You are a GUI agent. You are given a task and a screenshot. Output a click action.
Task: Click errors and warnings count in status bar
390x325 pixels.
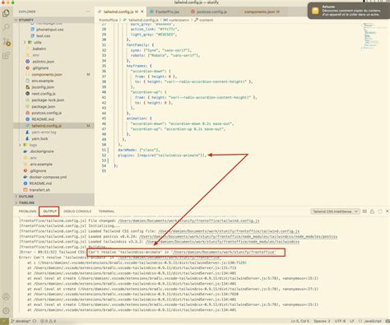[49, 321]
